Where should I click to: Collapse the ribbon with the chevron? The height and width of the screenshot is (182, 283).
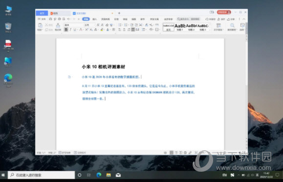pos(244,19)
